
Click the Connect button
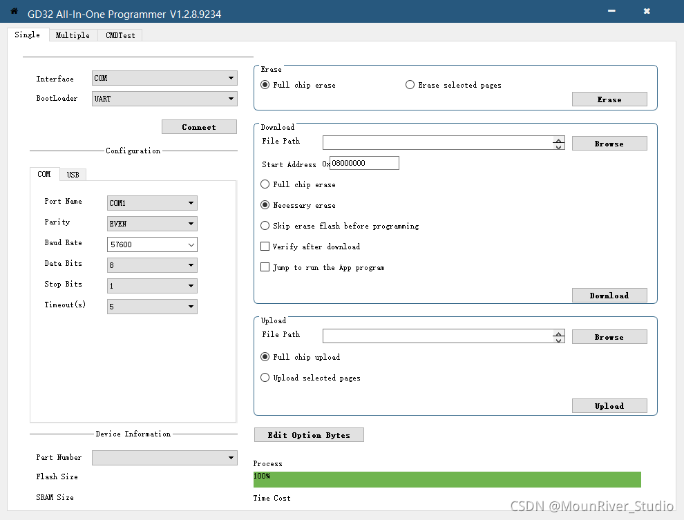point(199,127)
